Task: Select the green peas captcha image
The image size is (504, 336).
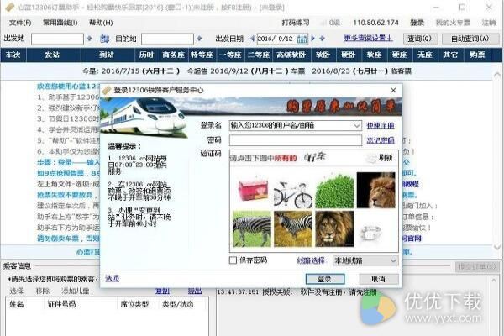Action: 334,191
